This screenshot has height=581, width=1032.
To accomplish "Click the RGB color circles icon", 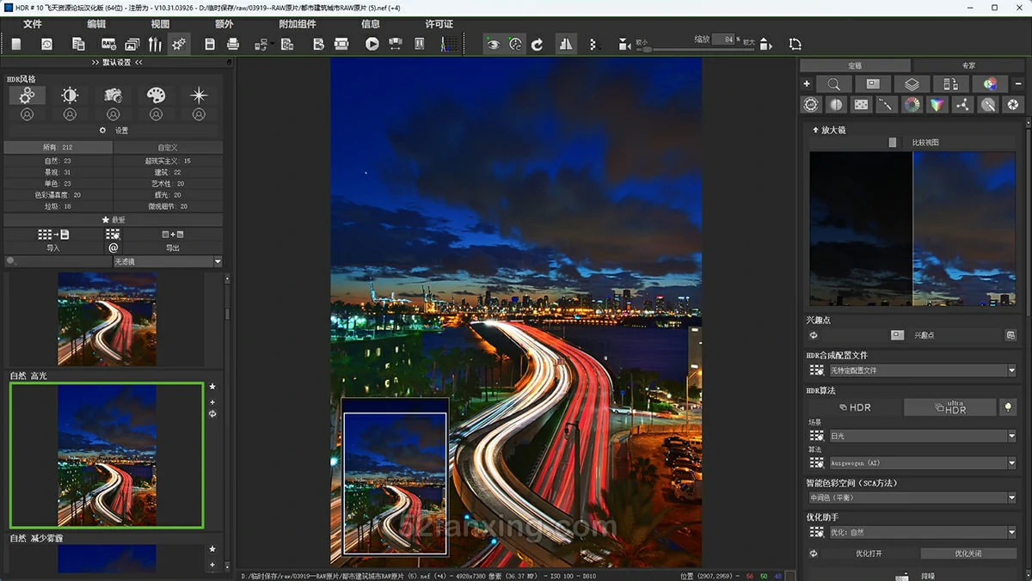I will click(x=990, y=84).
